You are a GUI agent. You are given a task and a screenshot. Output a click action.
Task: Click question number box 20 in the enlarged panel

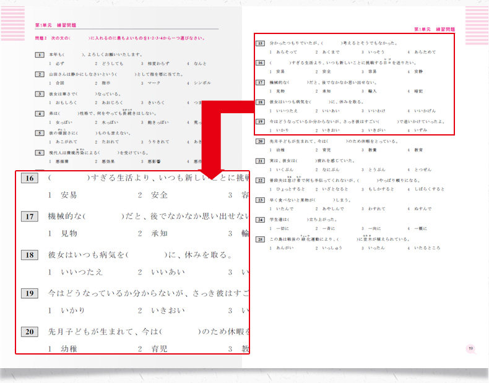coord(30,332)
